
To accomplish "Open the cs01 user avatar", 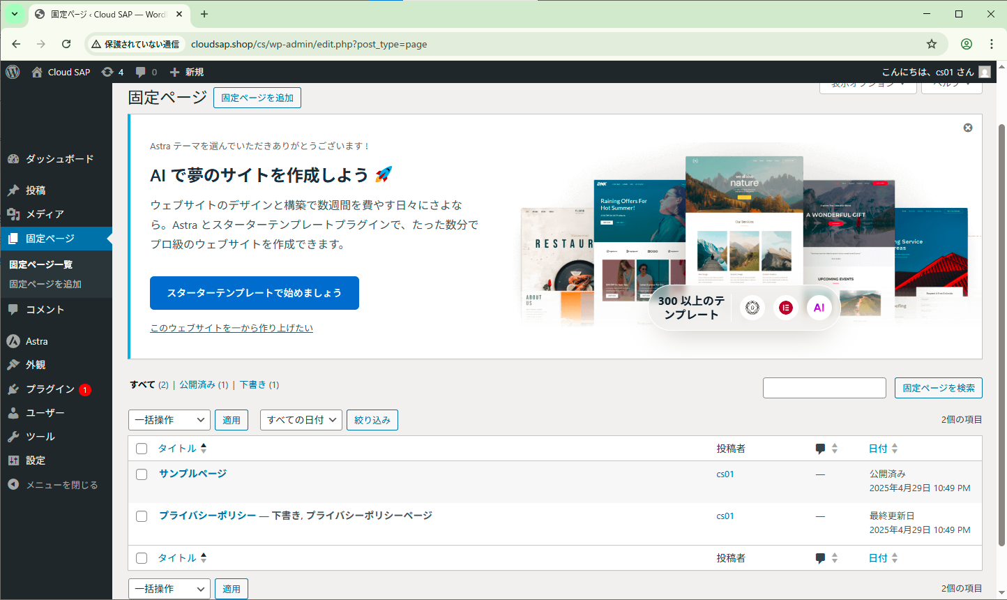I will [x=985, y=72].
